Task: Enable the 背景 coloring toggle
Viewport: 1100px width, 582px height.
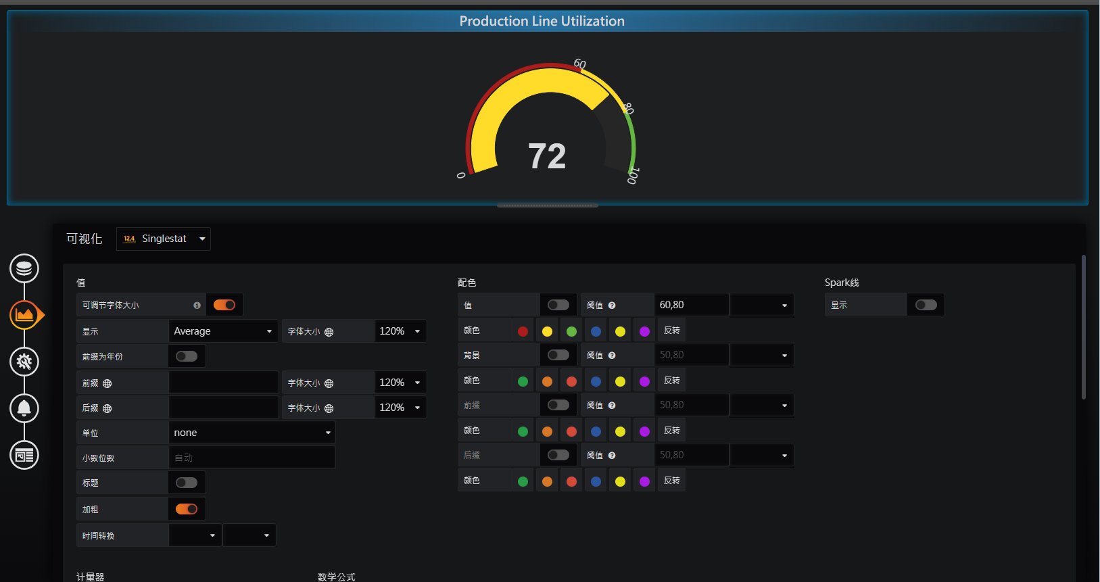Action: pos(558,355)
